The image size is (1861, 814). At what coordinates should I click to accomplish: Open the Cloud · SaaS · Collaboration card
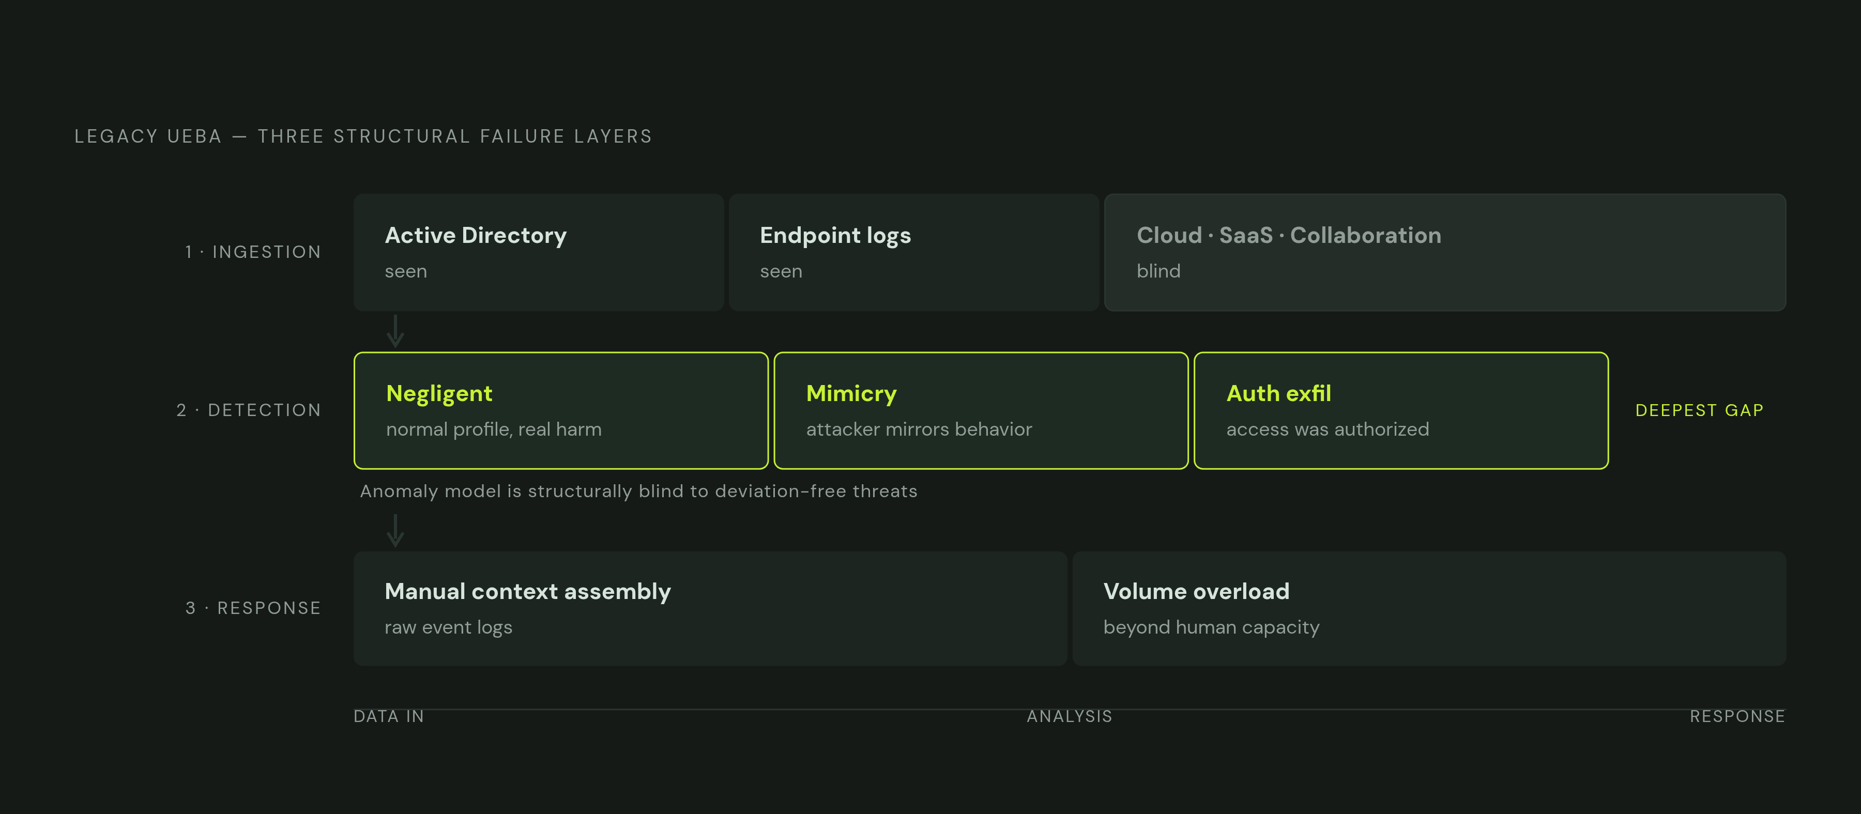pos(1445,252)
